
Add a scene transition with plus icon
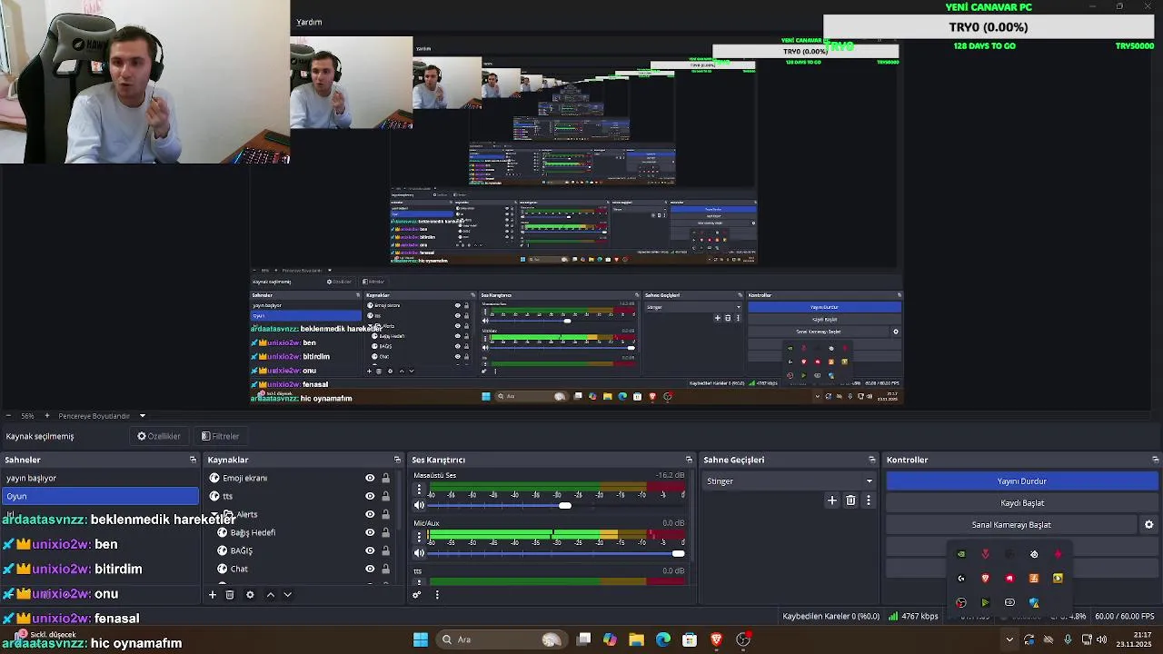click(831, 500)
